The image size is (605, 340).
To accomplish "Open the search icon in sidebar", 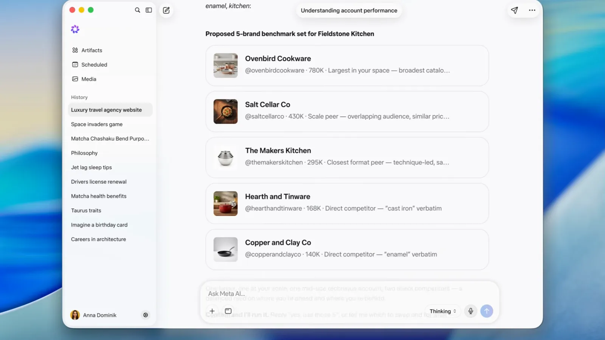I will pos(137,10).
